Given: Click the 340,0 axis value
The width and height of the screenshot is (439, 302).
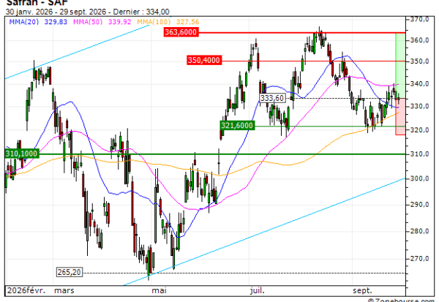Looking at the screenshot, I should (x=419, y=84).
